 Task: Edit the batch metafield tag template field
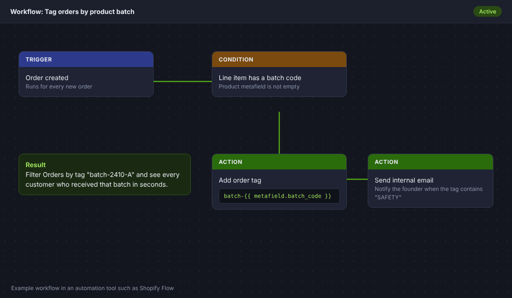279,196
